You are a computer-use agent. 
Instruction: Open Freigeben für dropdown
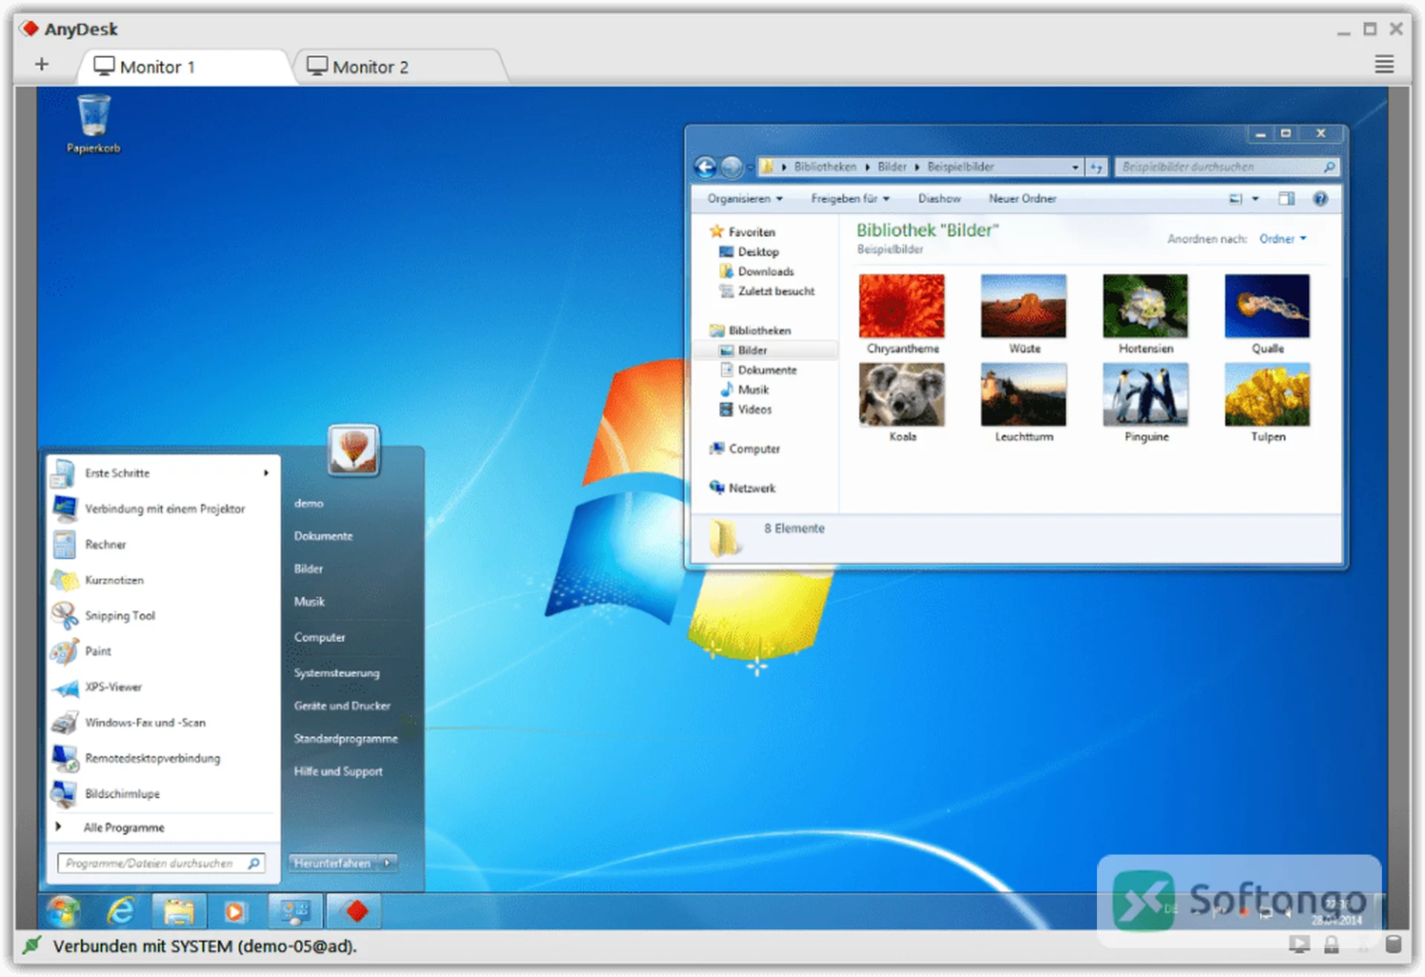pyautogui.click(x=850, y=198)
